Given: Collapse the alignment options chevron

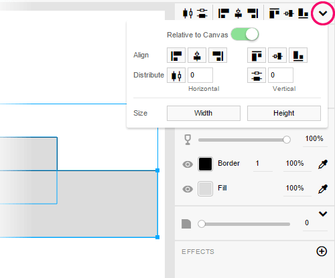Looking at the screenshot, I should [x=323, y=13].
